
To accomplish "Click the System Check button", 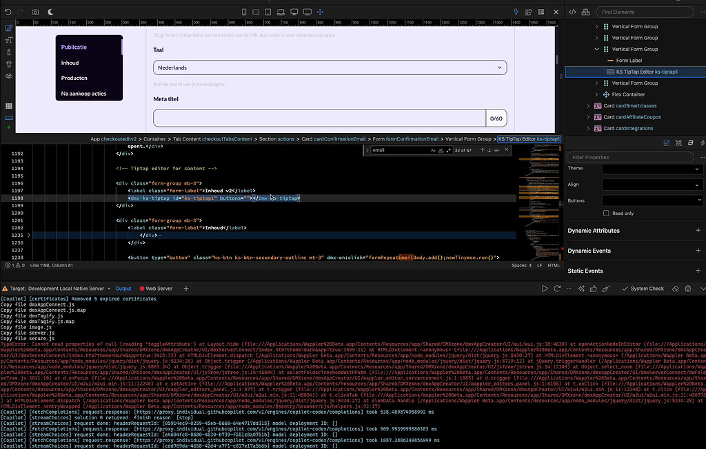I will point(643,289).
